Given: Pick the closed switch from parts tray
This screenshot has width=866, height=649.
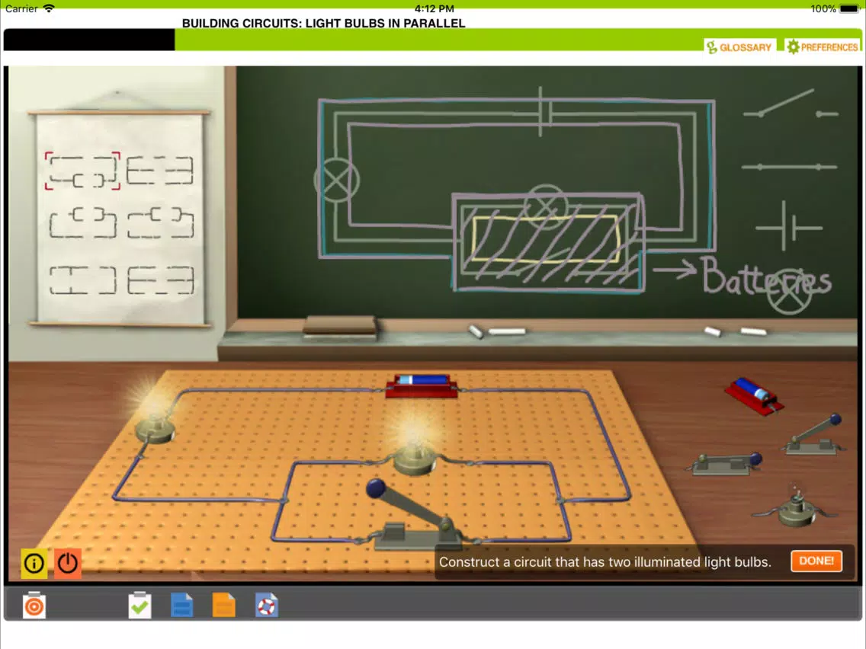Looking at the screenshot, I should (x=725, y=464).
